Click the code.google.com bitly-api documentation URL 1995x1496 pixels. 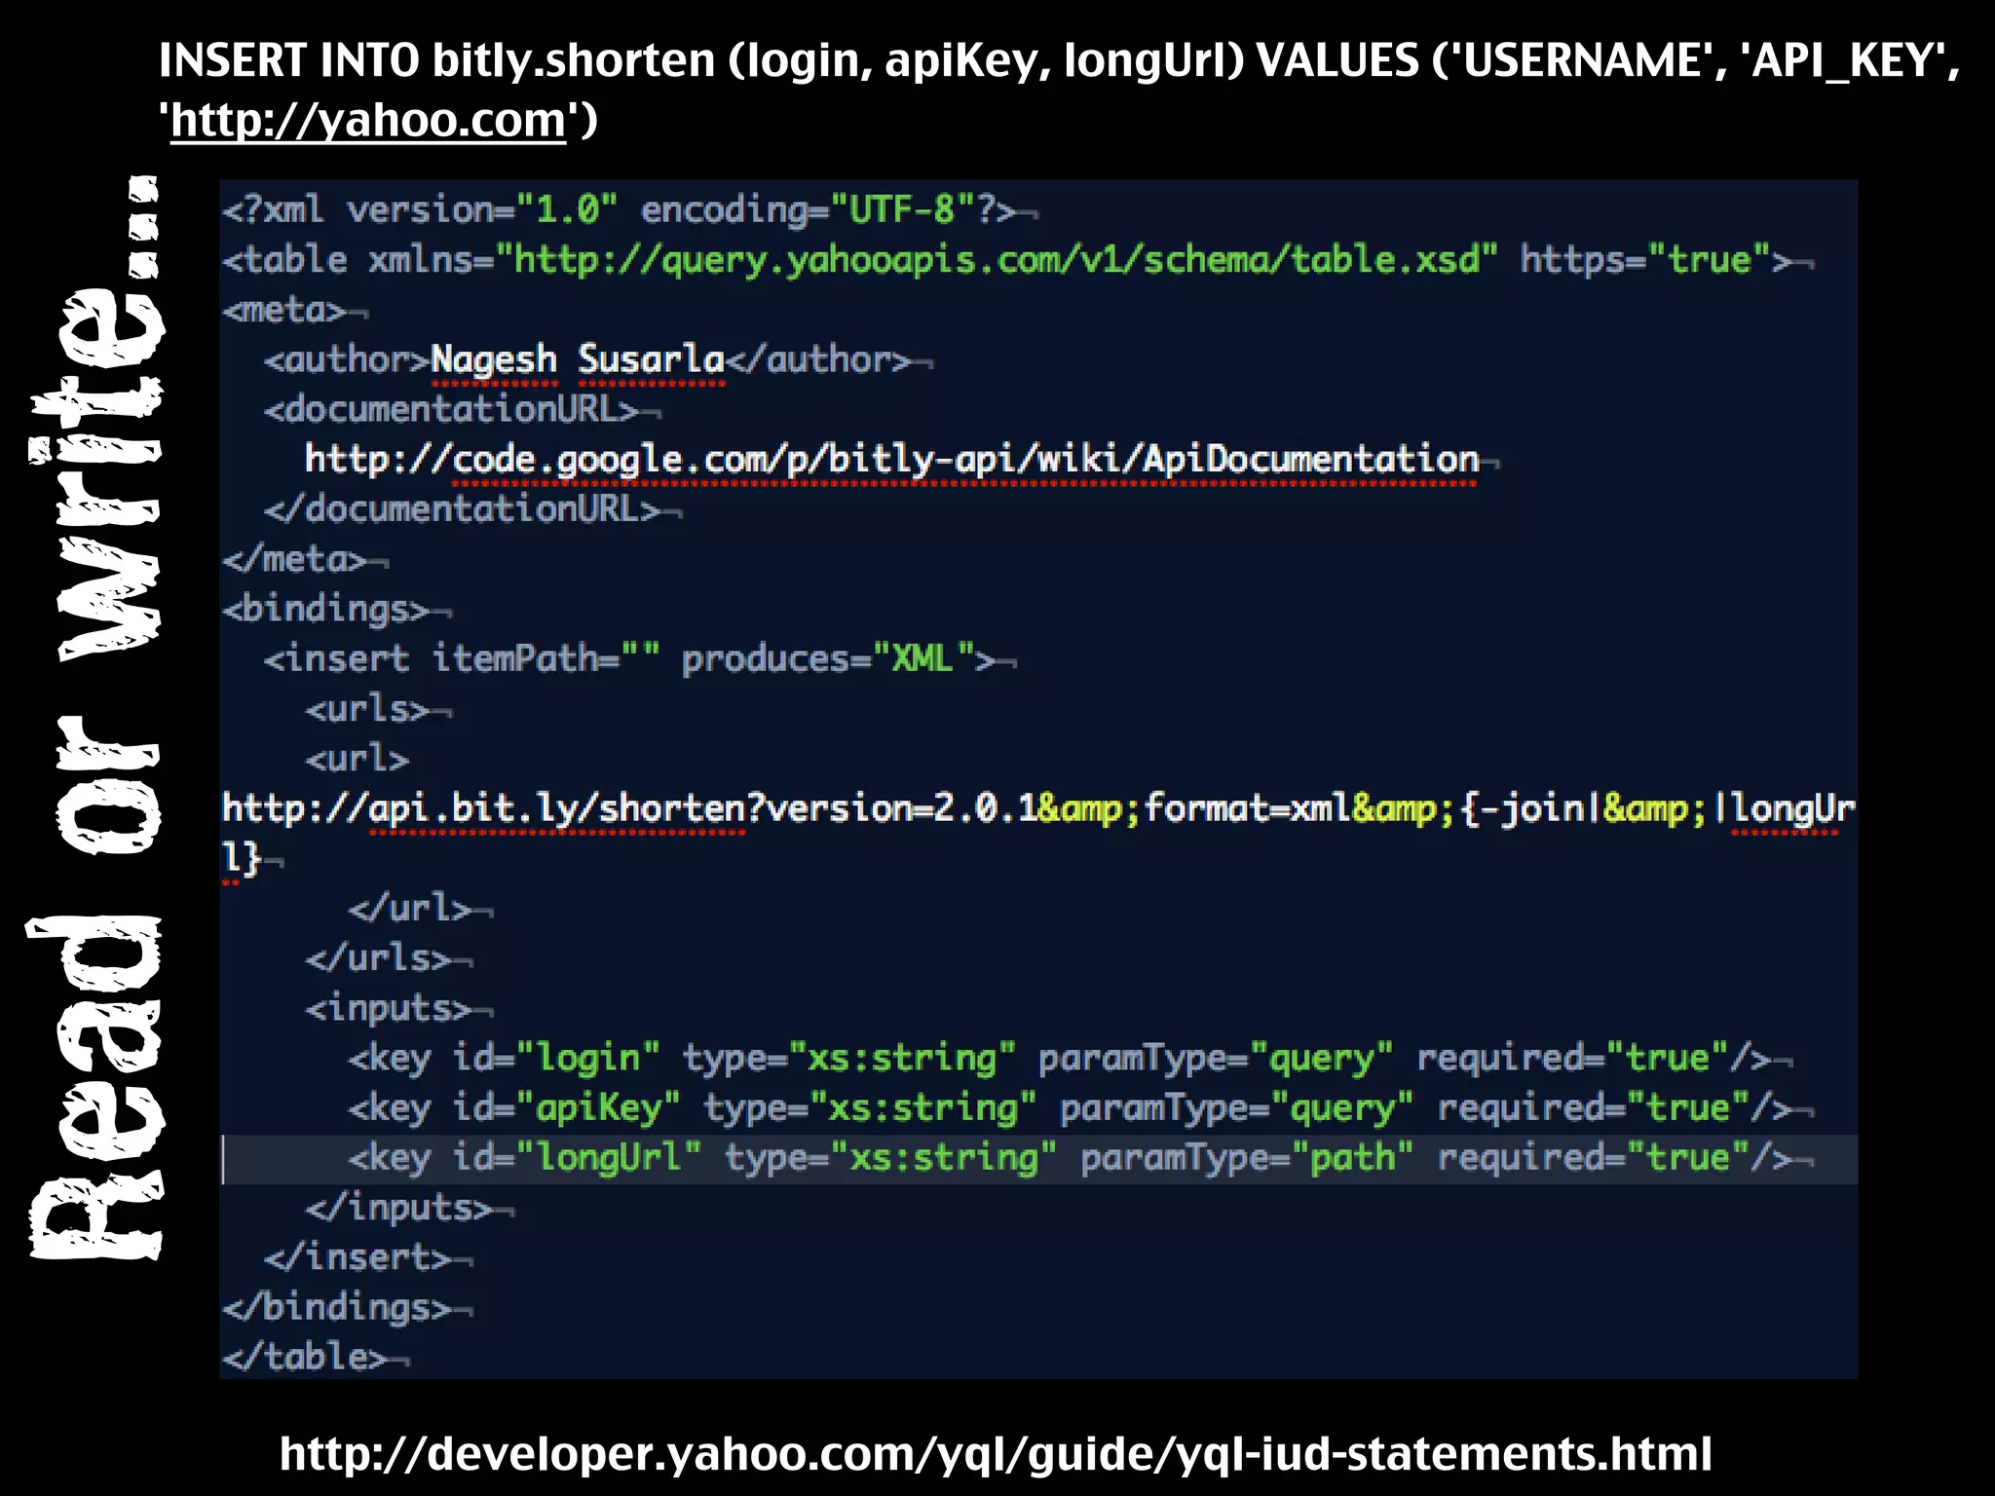click(x=891, y=460)
